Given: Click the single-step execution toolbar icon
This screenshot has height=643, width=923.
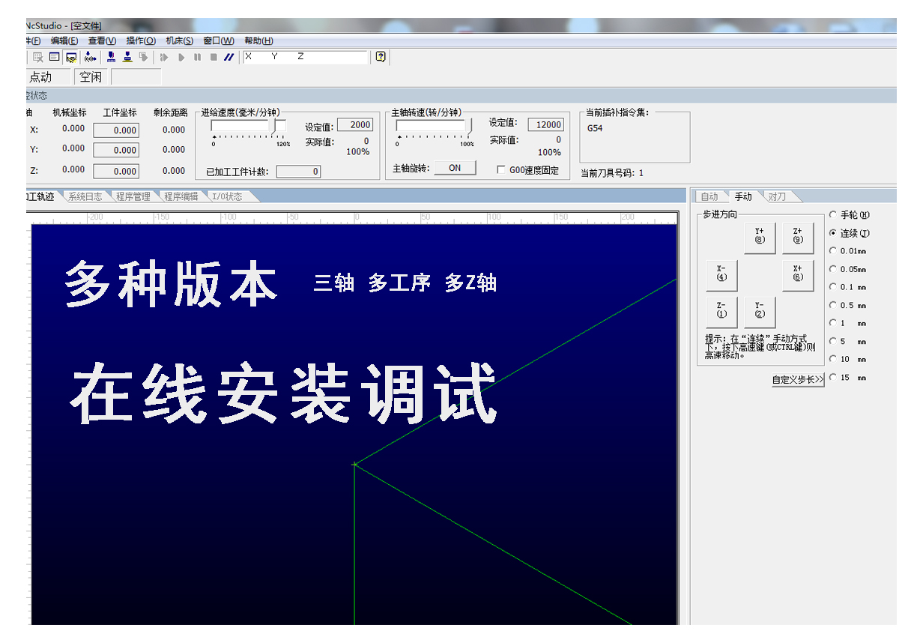Looking at the screenshot, I should pos(166,57).
